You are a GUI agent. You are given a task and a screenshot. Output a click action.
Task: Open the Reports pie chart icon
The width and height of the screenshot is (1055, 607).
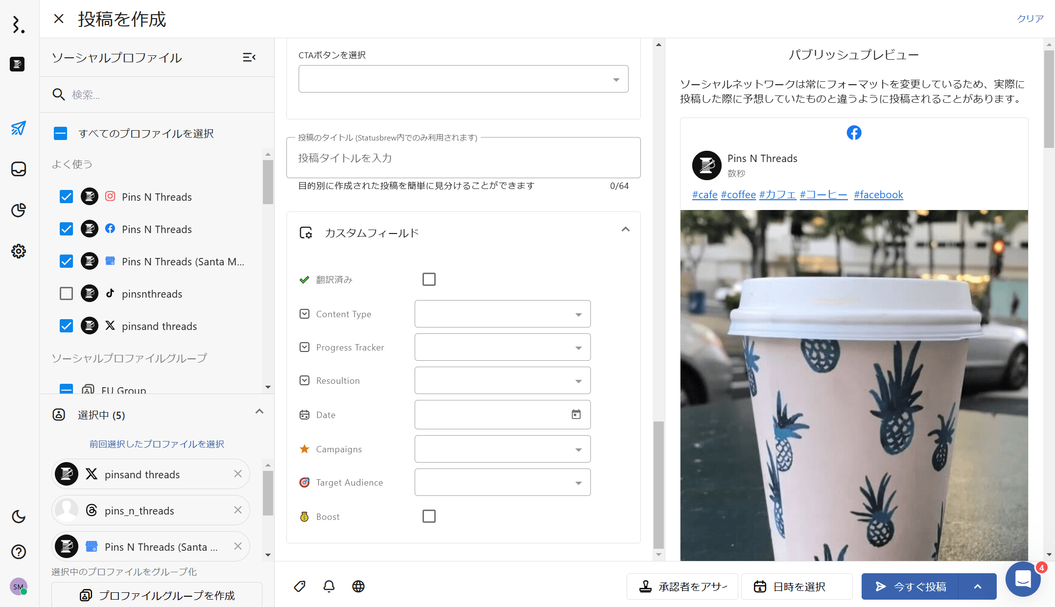19,210
